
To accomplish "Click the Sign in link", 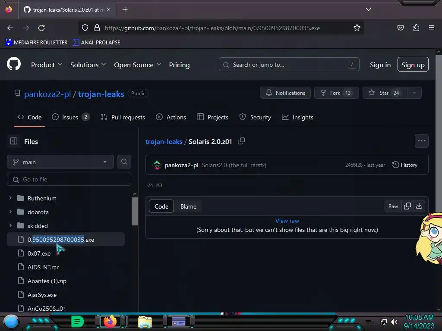I will (380, 65).
